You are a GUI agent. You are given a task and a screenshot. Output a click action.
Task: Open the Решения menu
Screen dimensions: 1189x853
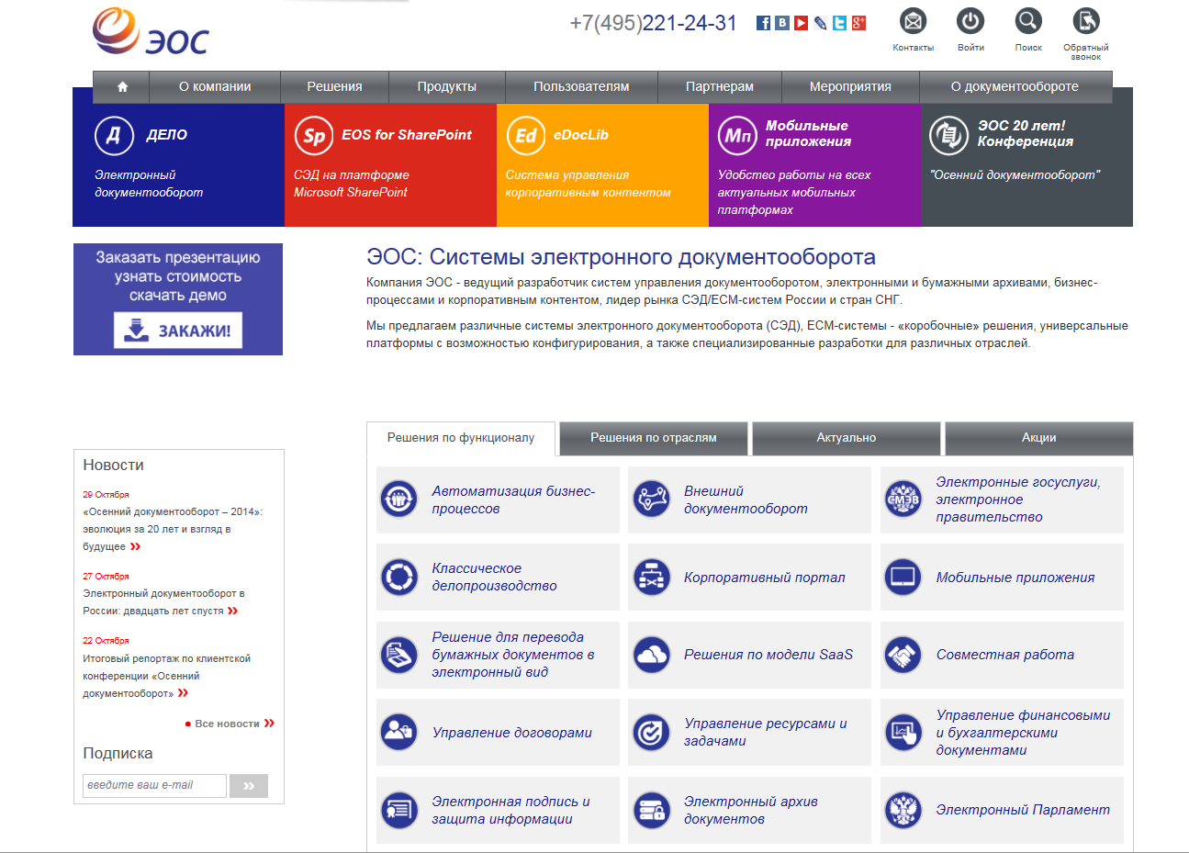tap(334, 87)
